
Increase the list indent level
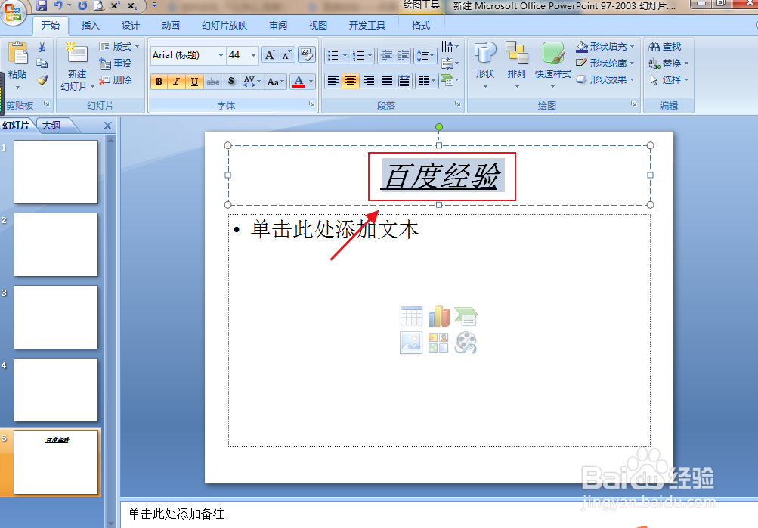[x=403, y=56]
